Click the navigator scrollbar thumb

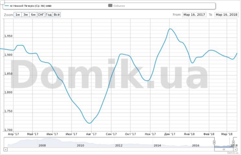[x=224, y=149]
